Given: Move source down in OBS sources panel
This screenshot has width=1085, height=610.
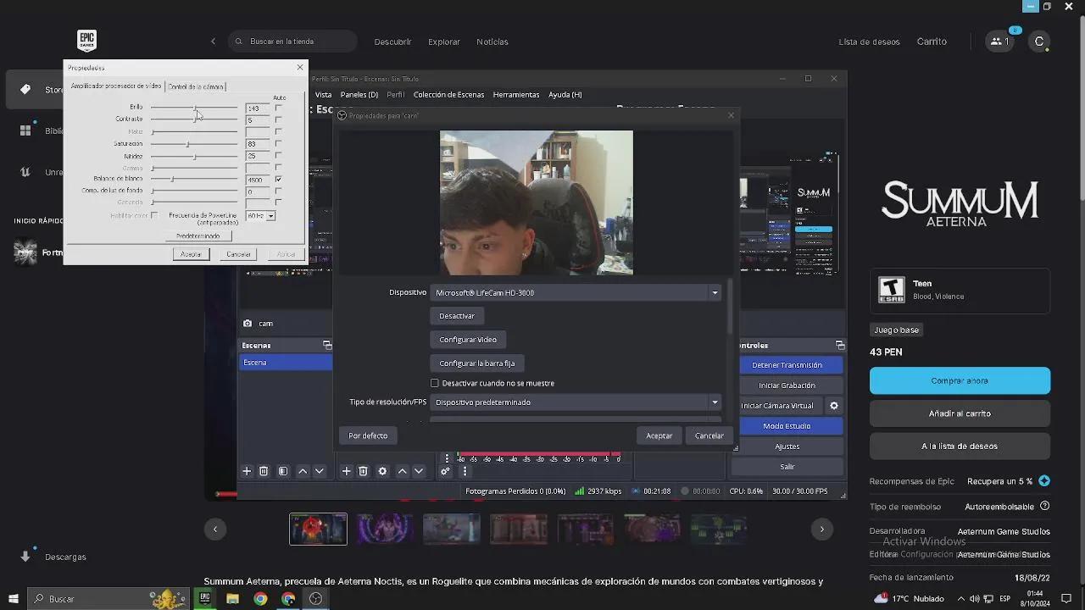Looking at the screenshot, I should pos(419,471).
